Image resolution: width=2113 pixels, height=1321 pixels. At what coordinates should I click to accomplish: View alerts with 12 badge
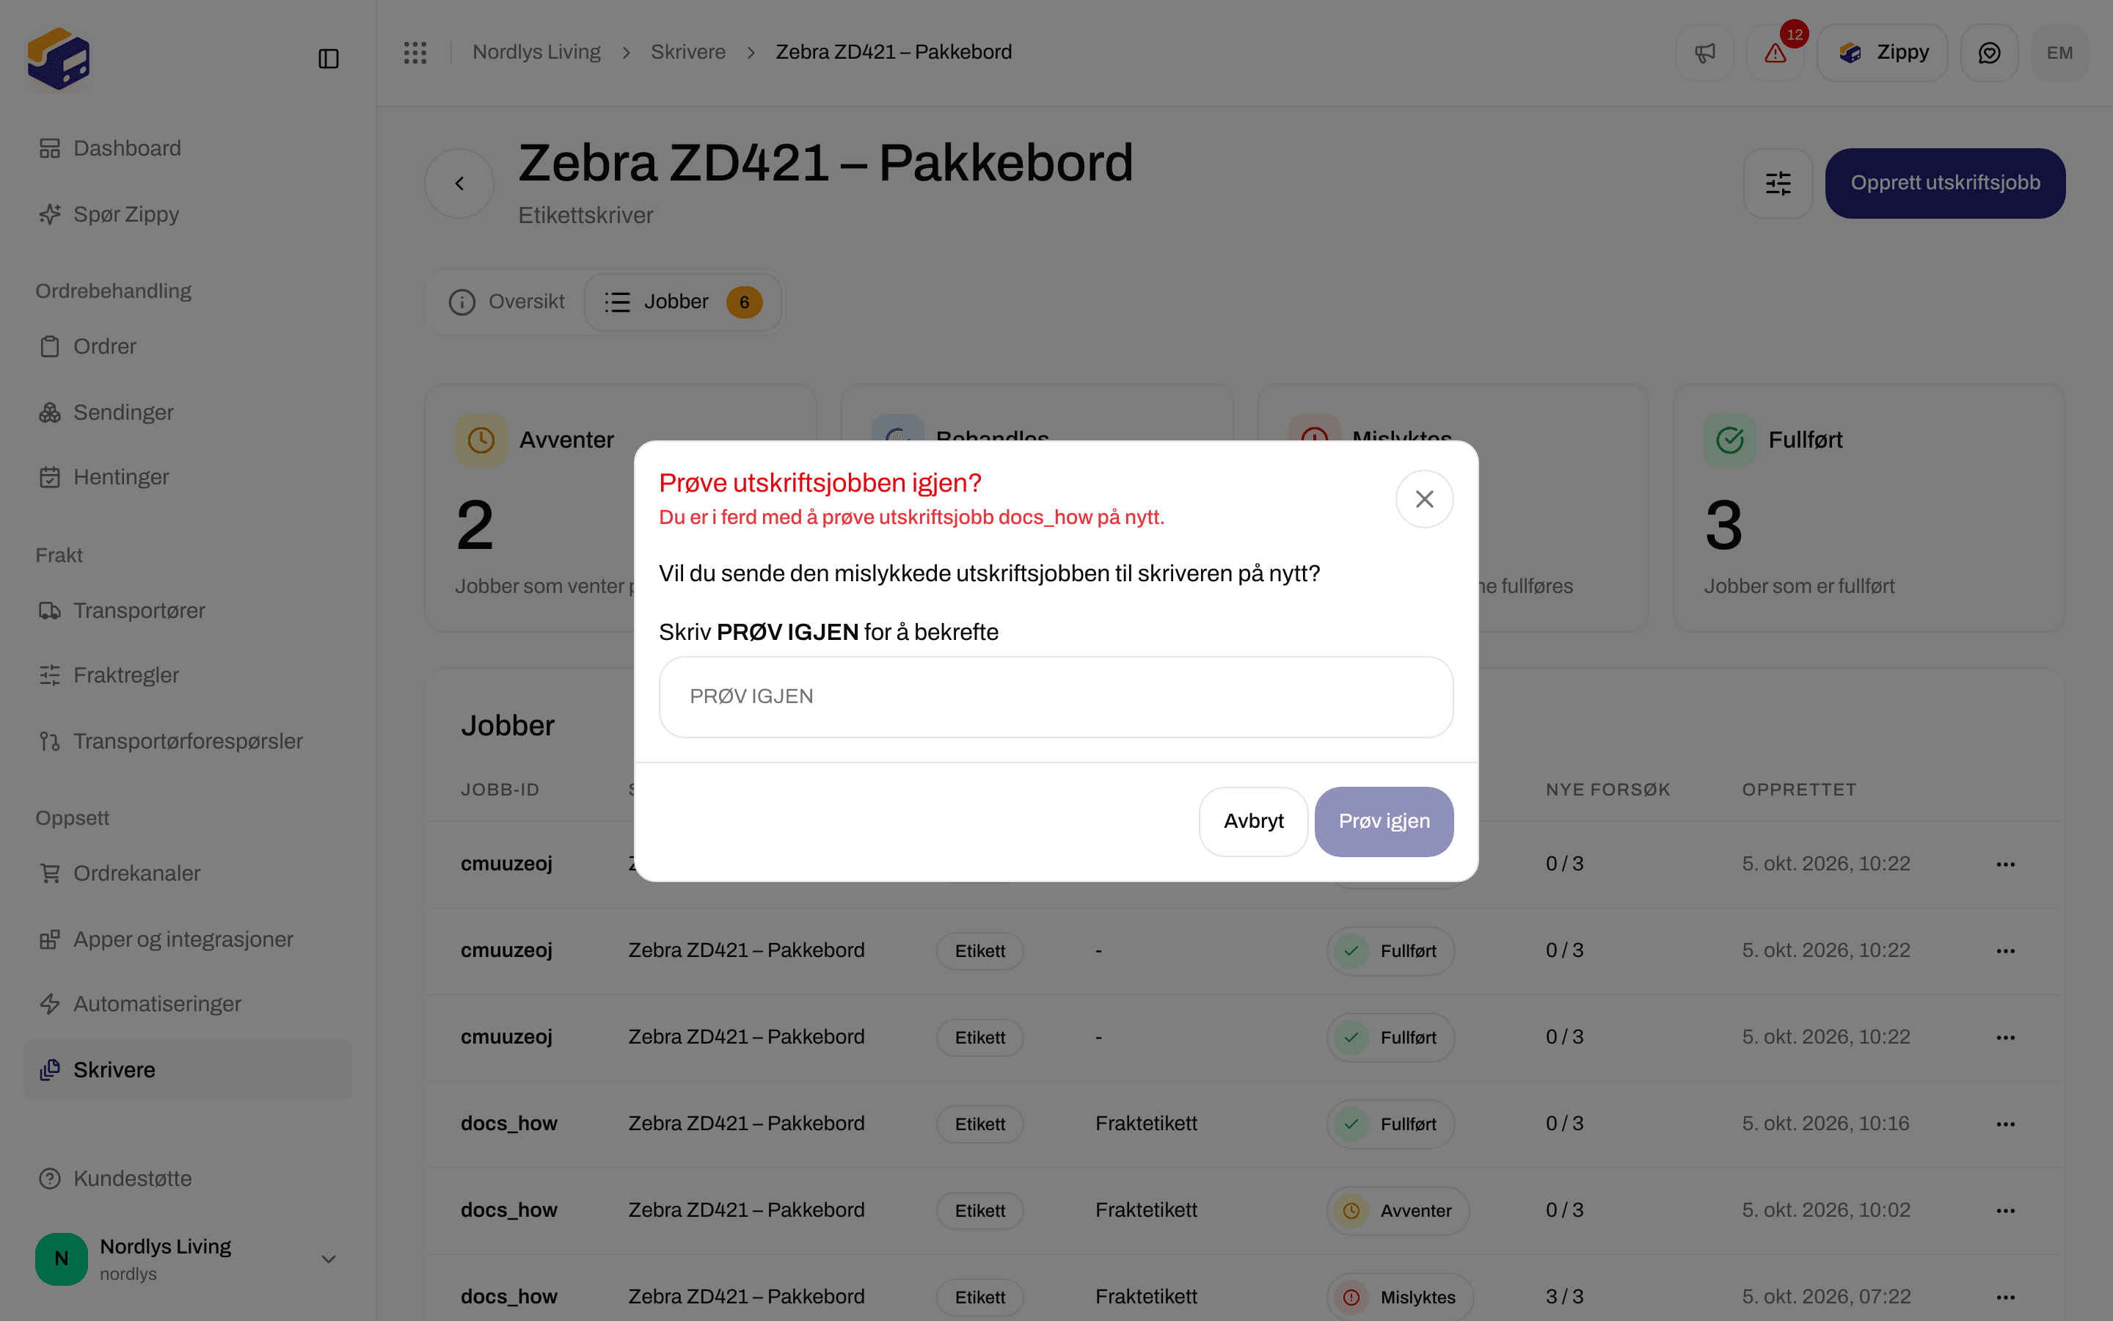[x=1775, y=52]
